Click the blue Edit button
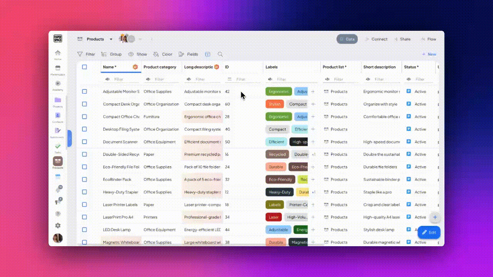Image resolution: width=493 pixels, height=277 pixels. (x=429, y=232)
